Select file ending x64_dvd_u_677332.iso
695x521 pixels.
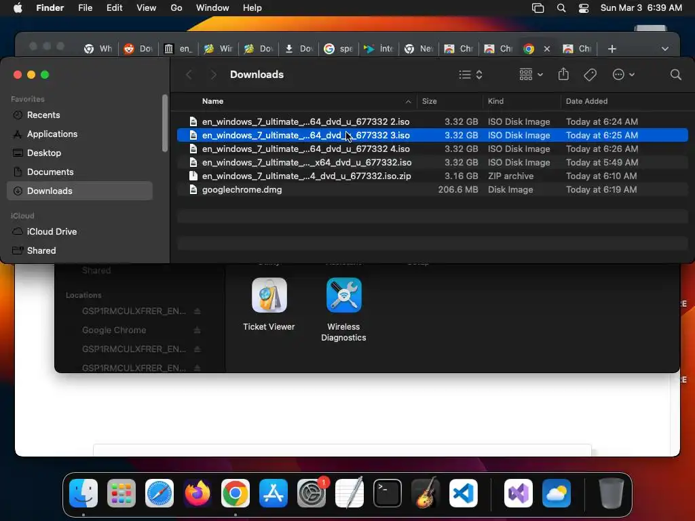[432, 162]
